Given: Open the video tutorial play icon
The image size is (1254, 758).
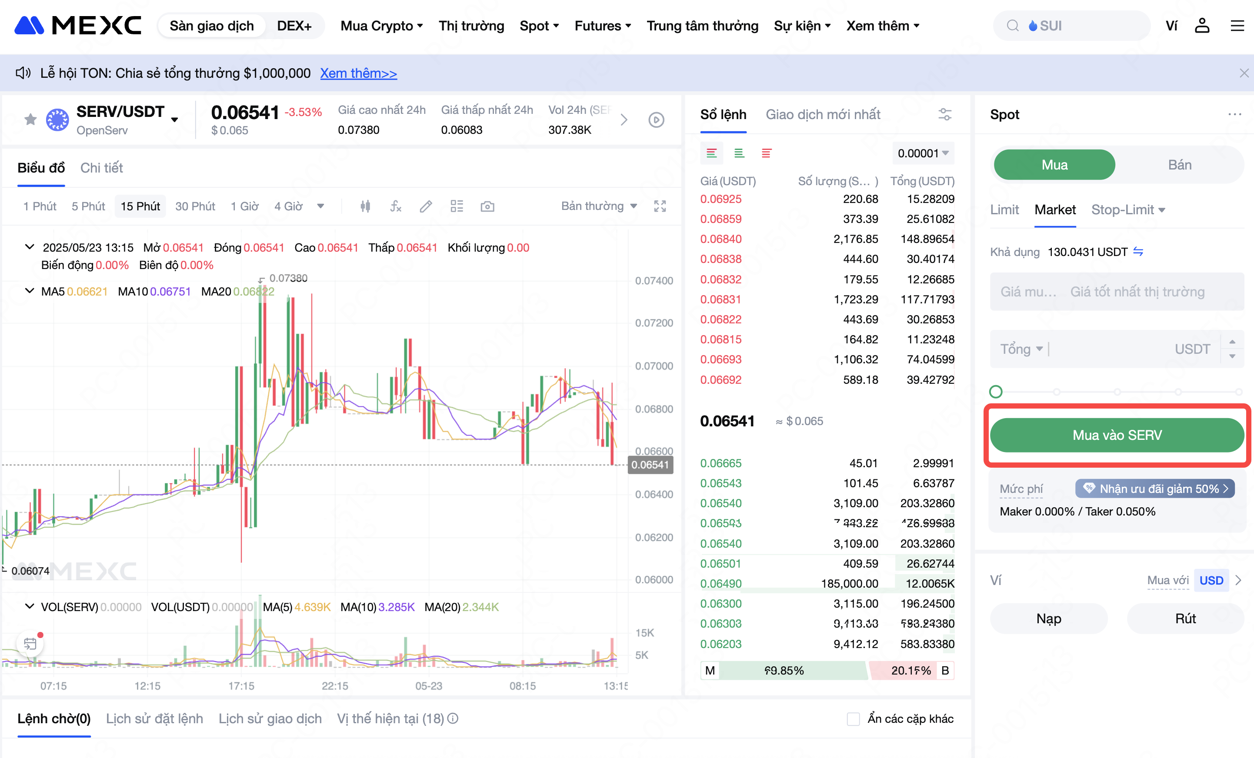Looking at the screenshot, I should [657, 120].
